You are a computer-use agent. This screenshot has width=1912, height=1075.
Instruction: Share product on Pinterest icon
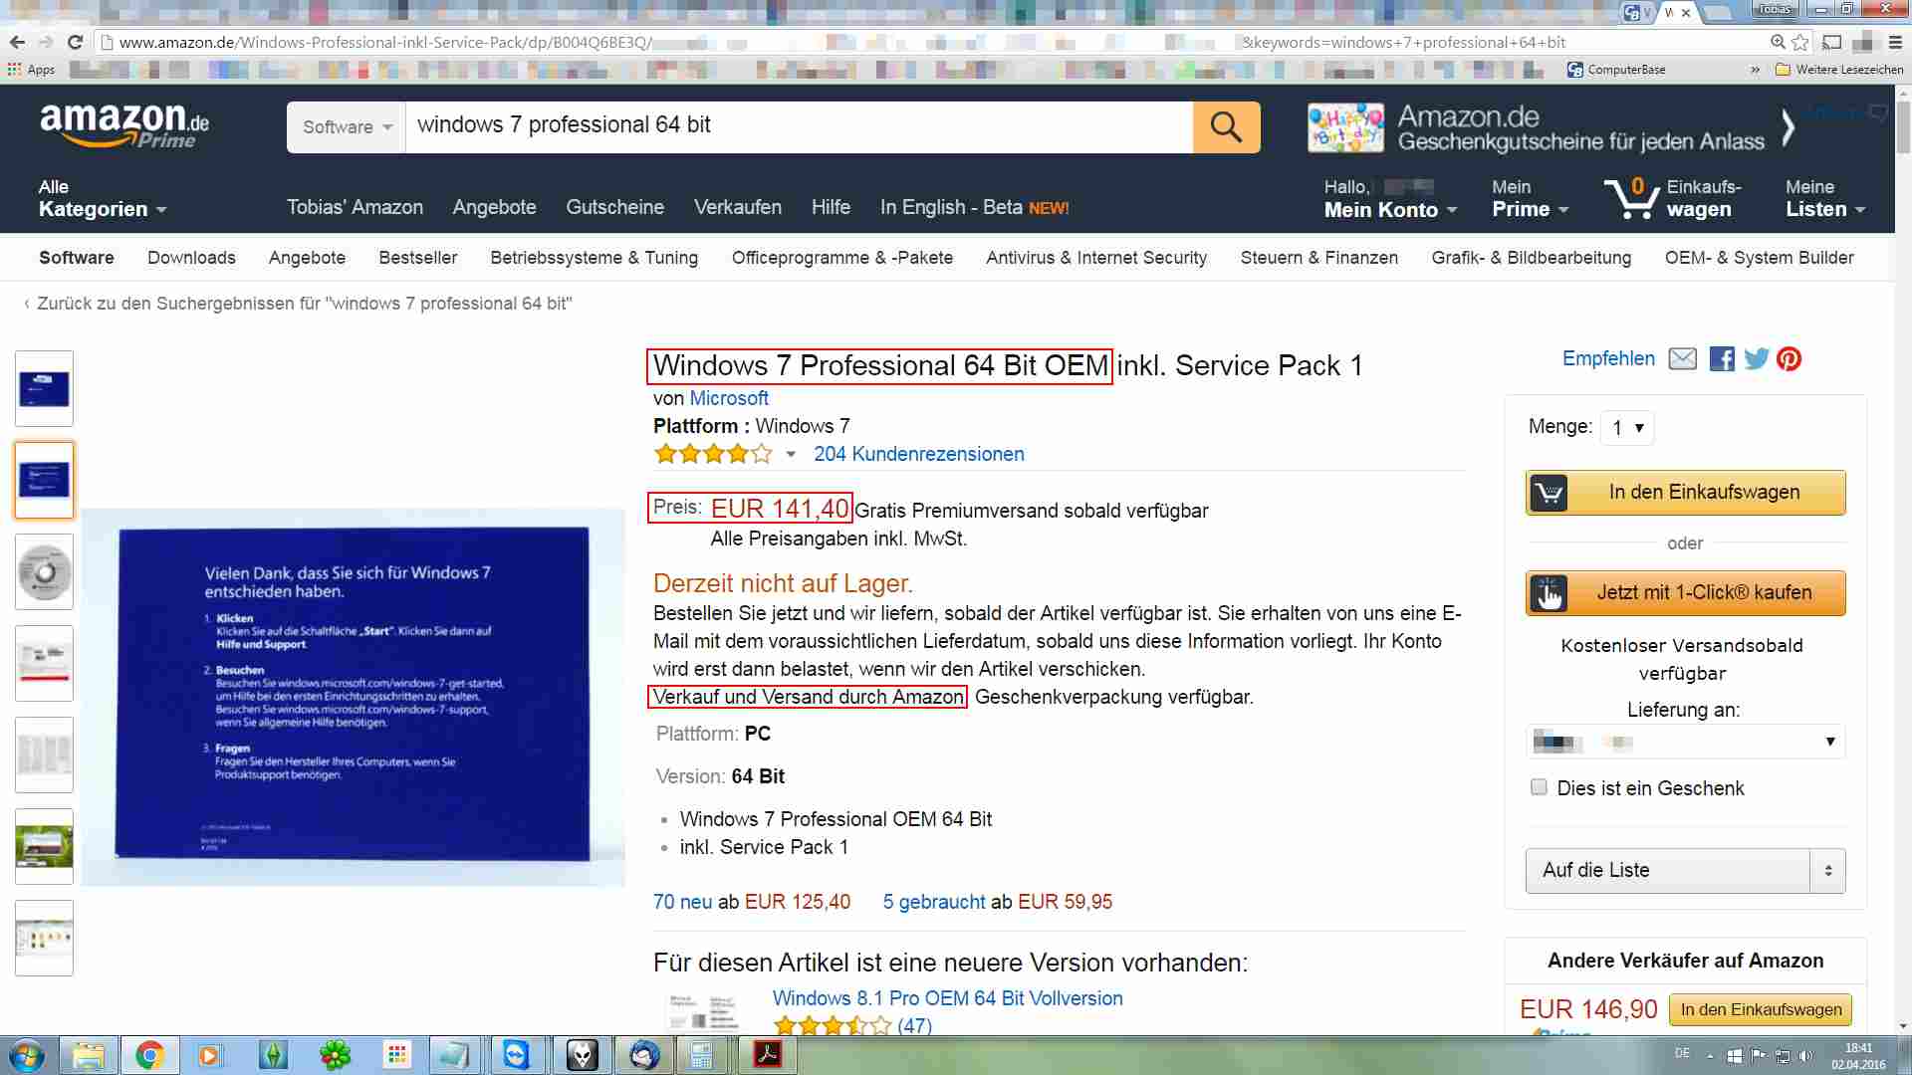tap(1790, 359)
